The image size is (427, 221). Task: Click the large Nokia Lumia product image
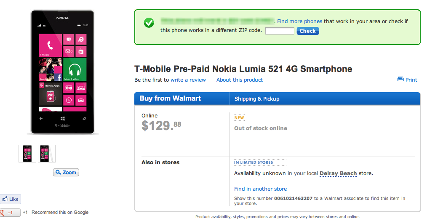[63, 72]
